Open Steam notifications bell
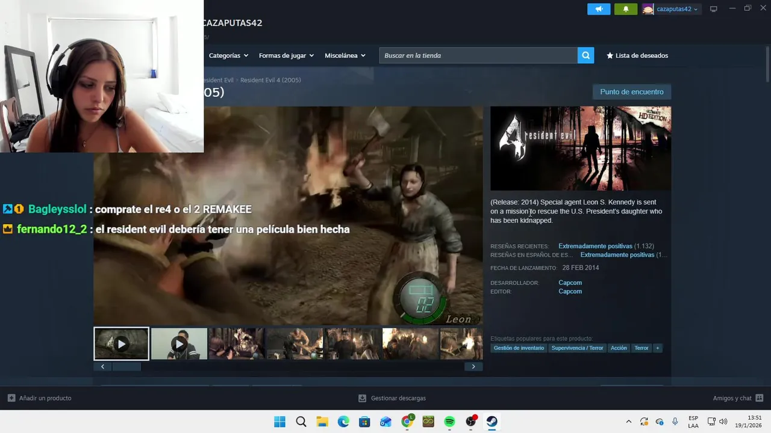The width and height of the screenshot is (771, 433). coord(626,9)
